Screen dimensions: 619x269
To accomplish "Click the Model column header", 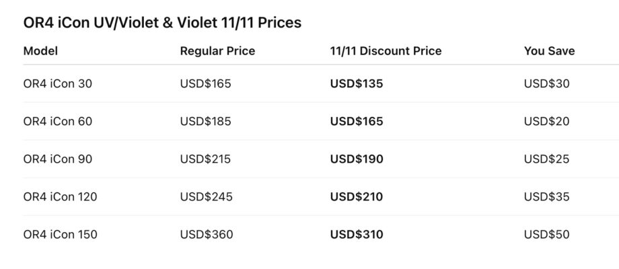I will (40, 51).
